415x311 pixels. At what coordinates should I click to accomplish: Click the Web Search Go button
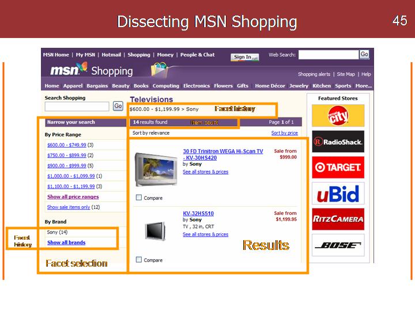pos(364,55)
